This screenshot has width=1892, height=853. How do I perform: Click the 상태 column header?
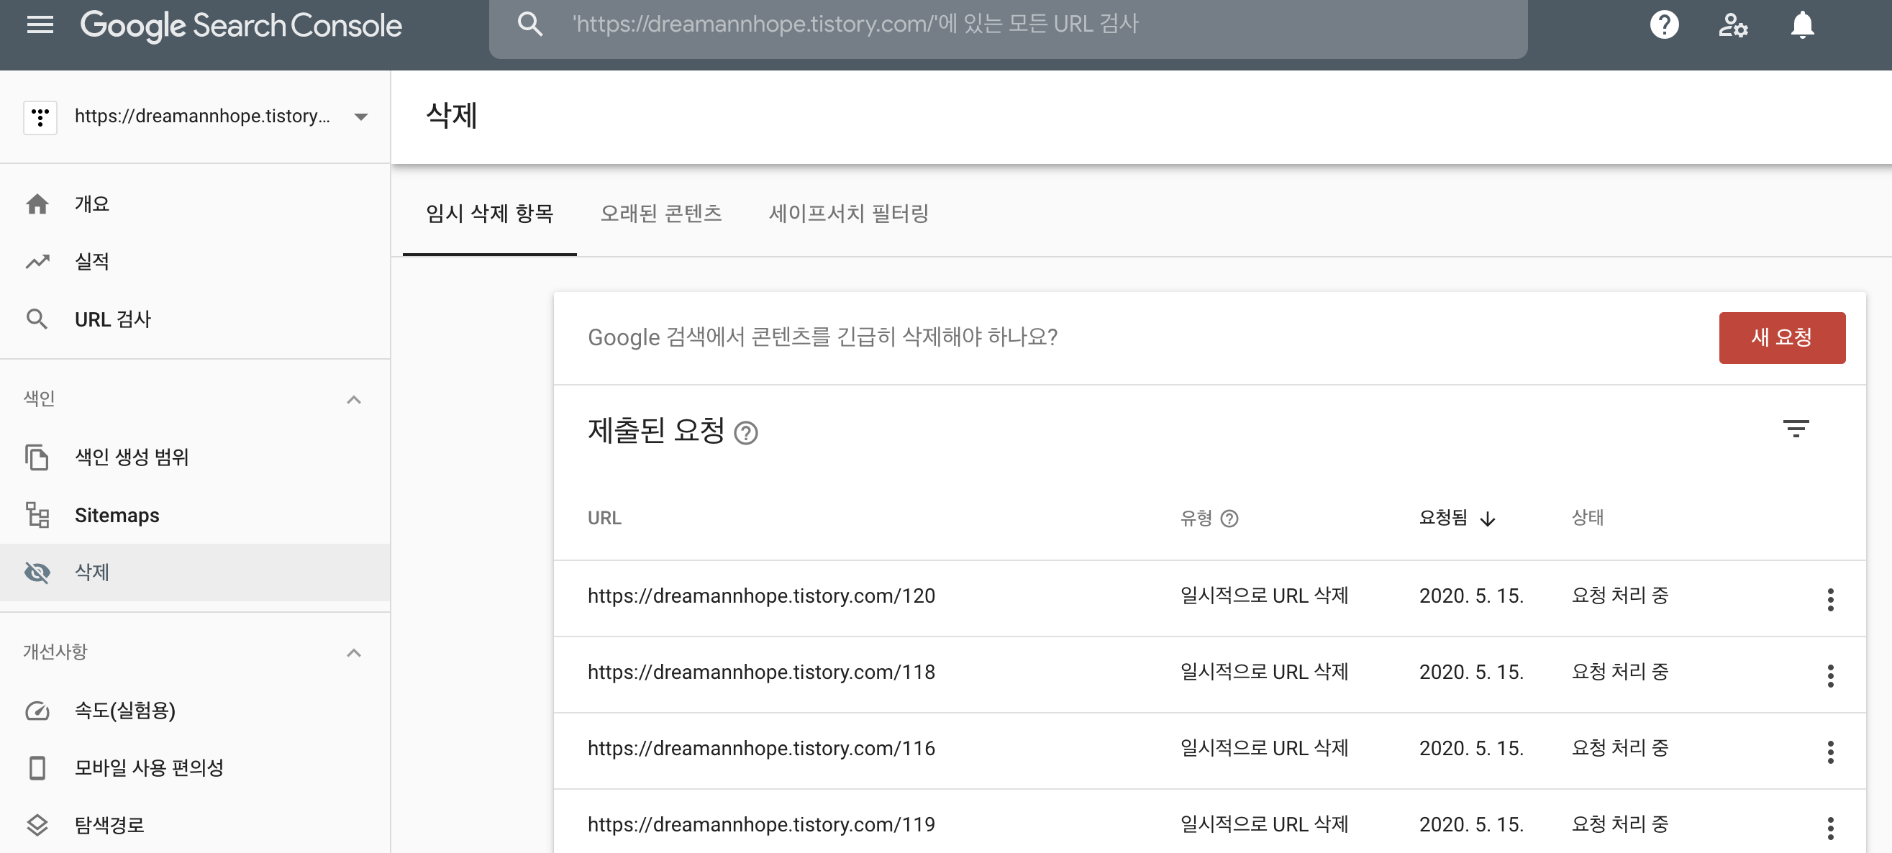pos(1587,518)
